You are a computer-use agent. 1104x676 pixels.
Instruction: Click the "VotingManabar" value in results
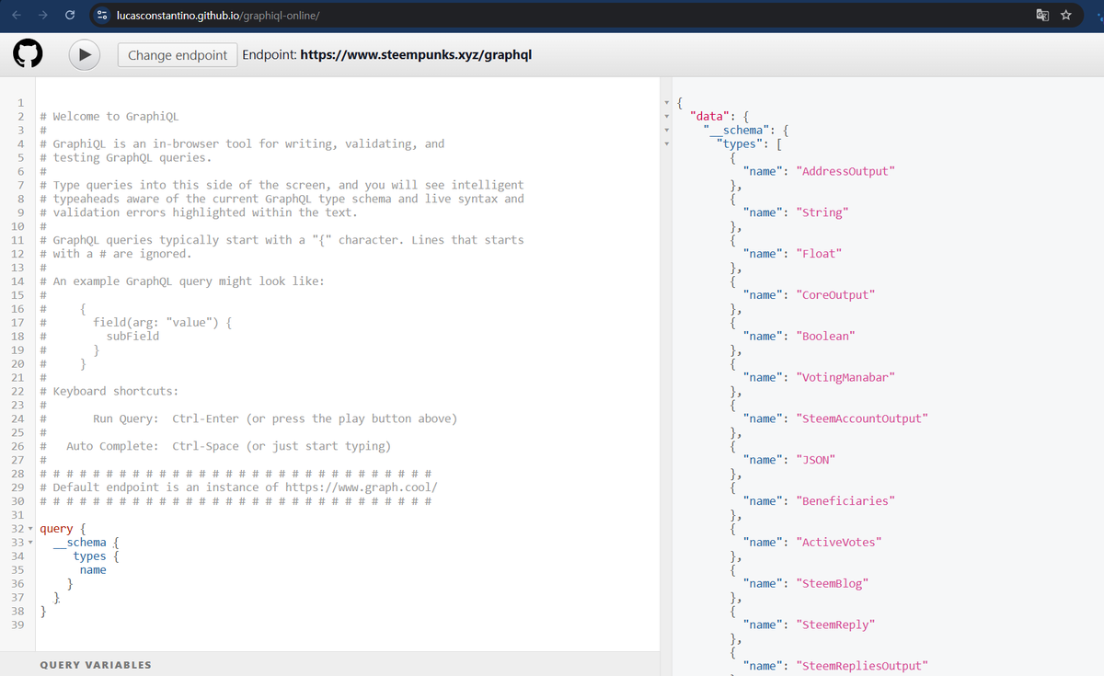click(845, 377)
